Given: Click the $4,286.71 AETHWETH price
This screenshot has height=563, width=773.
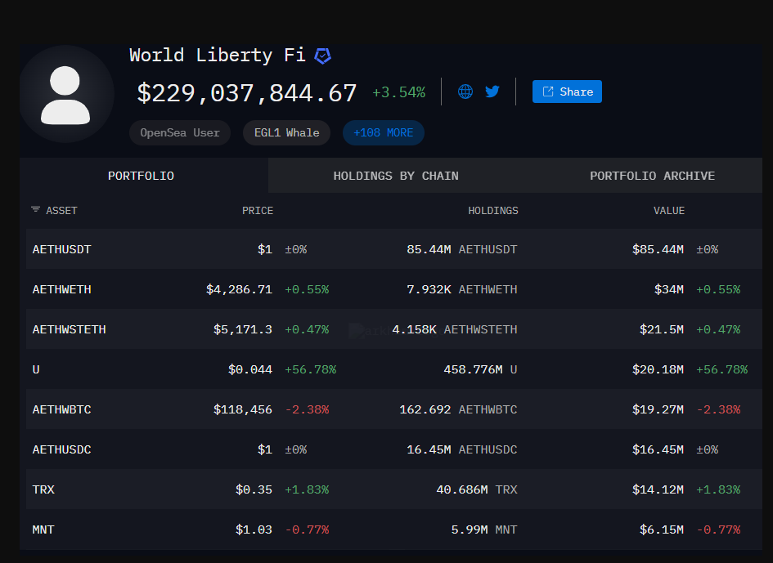Looking at the screenshot, I should click(239, 289).
